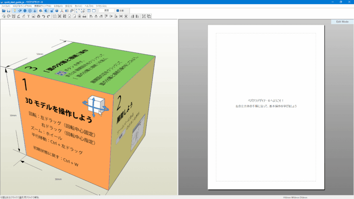Screen dimensions: 354x199
Task: Click the blue cylinder icon in the toolbar
Action: pos(56,11)
